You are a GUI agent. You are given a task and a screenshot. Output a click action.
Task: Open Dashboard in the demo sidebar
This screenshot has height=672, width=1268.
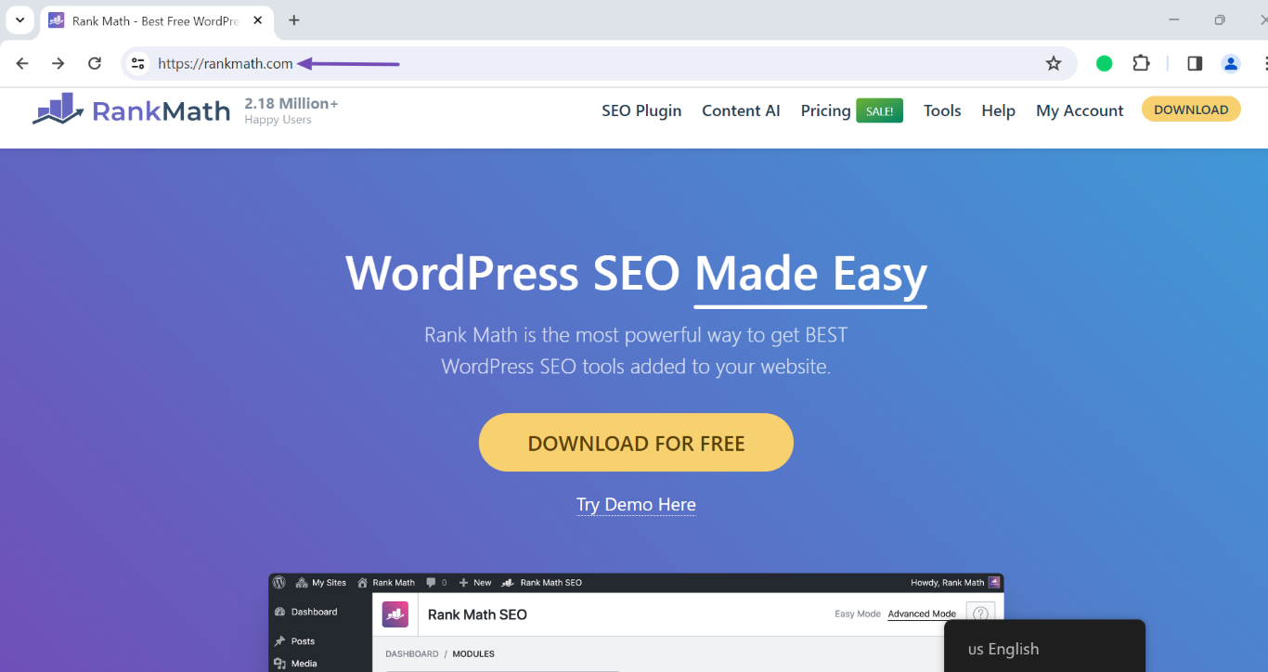tap(306, 613)
